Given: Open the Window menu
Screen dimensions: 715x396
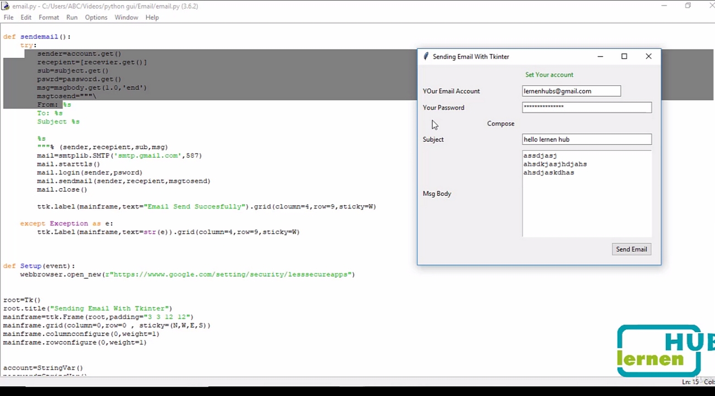Looking at the screenshot, I should (x=127, y=17).
